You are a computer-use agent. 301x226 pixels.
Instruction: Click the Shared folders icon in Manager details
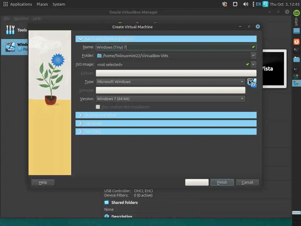point(106,202)
